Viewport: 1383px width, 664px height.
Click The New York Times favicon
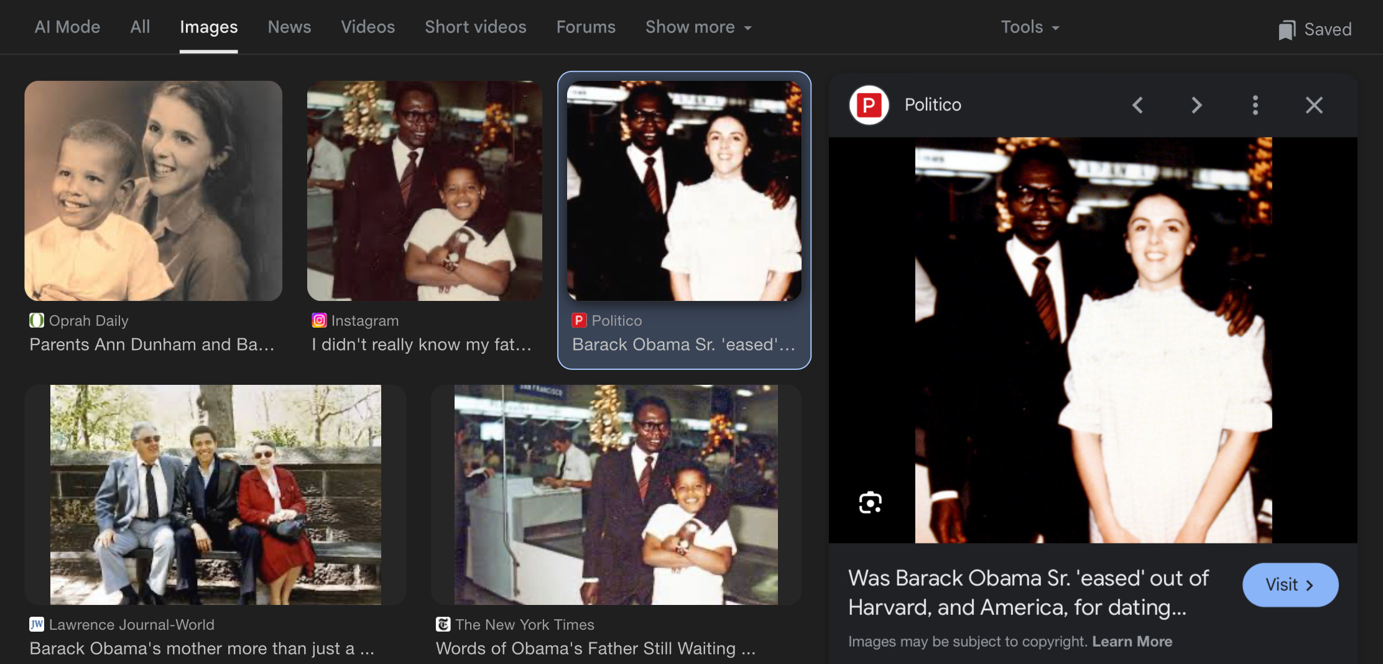(443, 624)
